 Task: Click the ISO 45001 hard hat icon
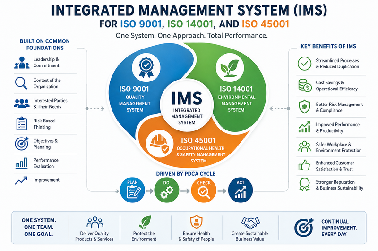159,144
